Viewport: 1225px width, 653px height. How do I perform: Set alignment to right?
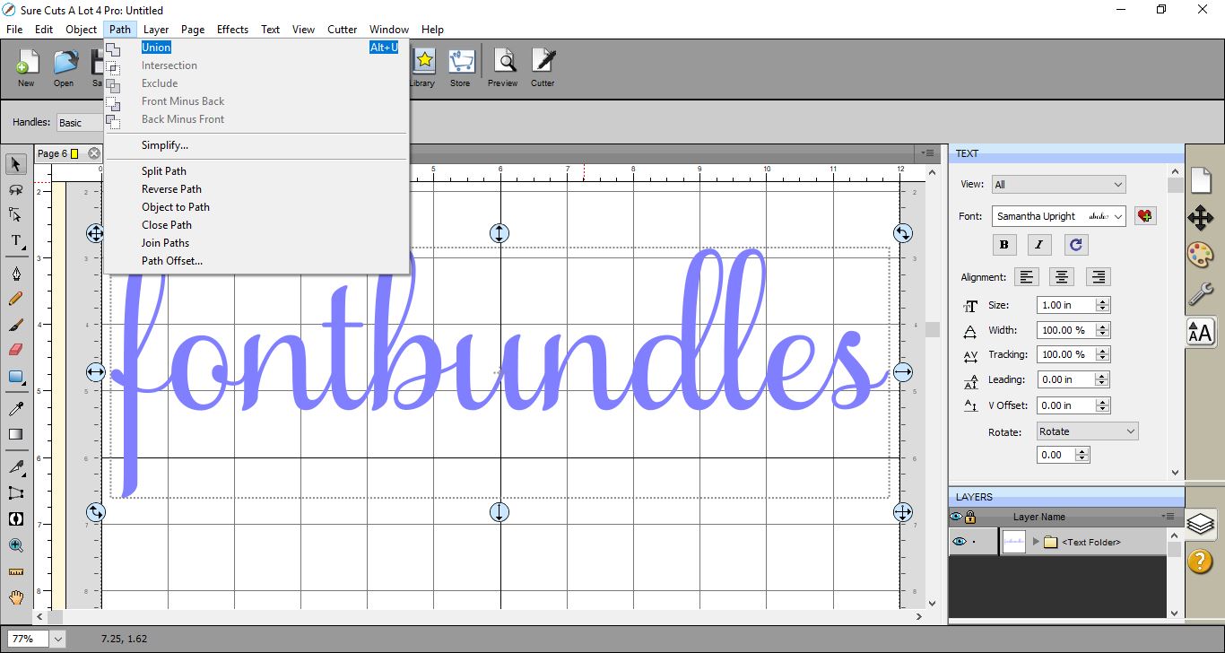1098,277
